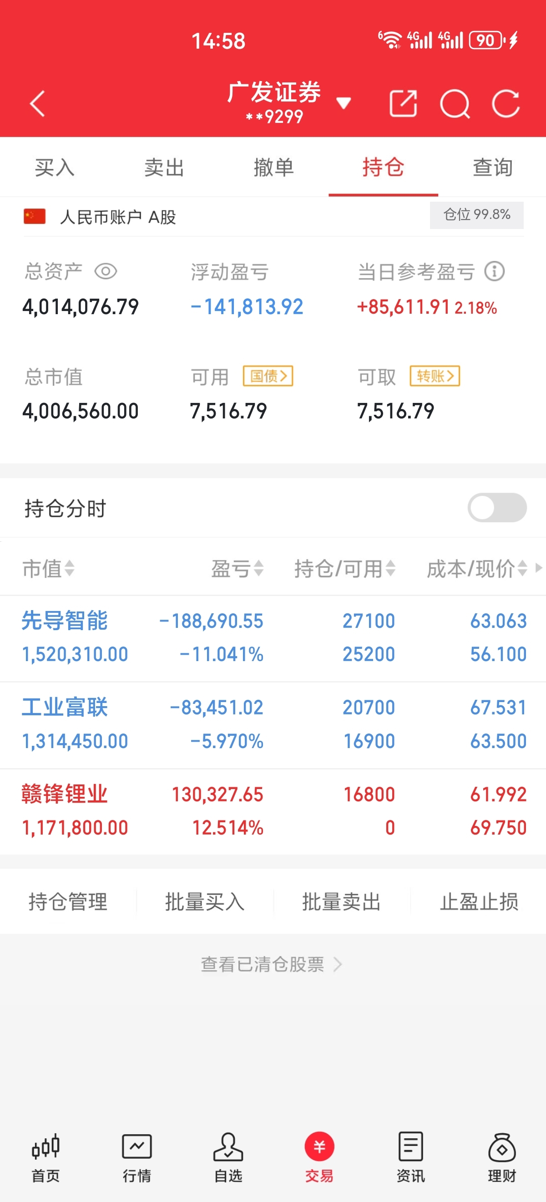
Task: Open 查看已清仓股票 link
Action: click(271, 964)
